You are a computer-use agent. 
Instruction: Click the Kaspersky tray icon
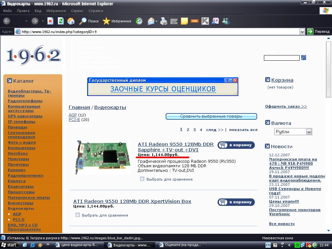pyautogui.click(x=309, y=245)
